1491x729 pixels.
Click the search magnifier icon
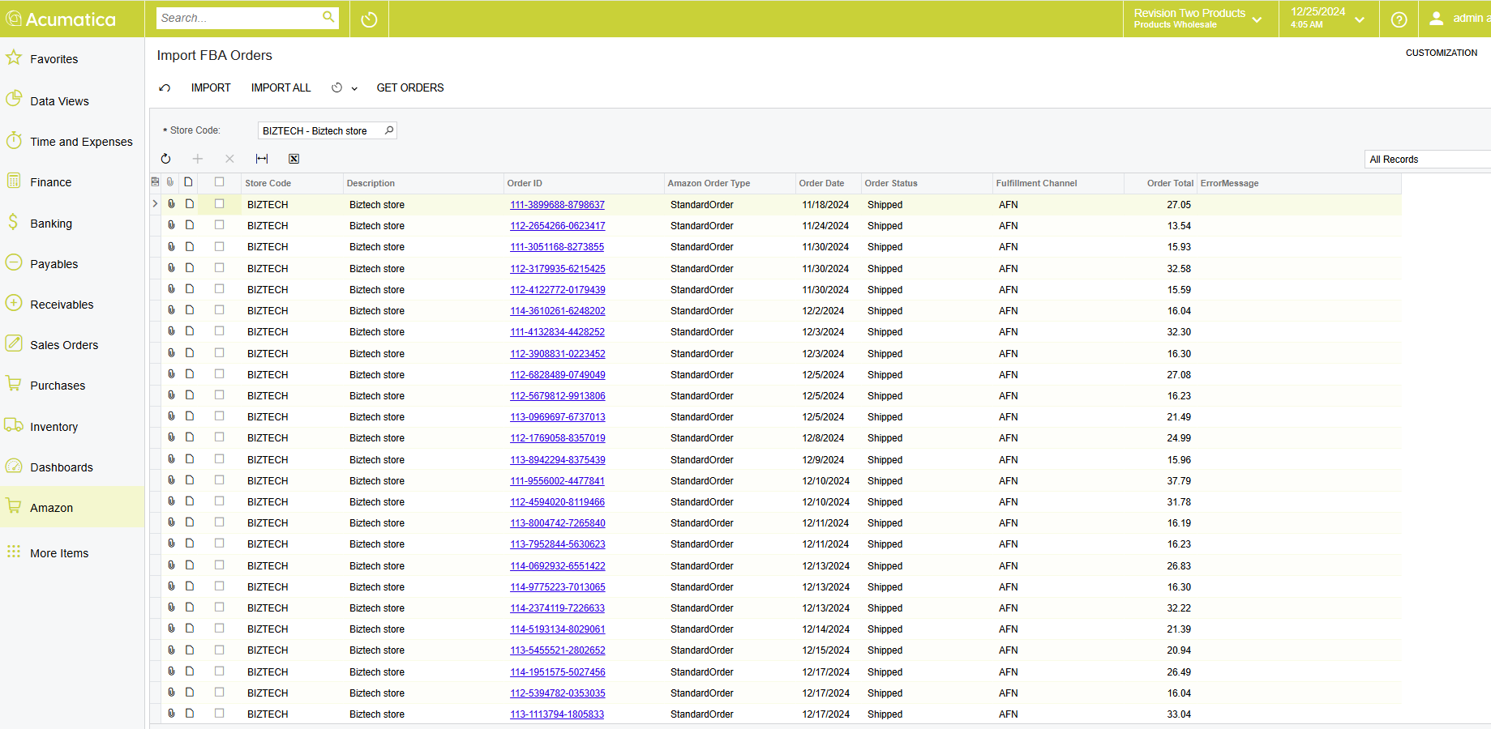(328, 17)
